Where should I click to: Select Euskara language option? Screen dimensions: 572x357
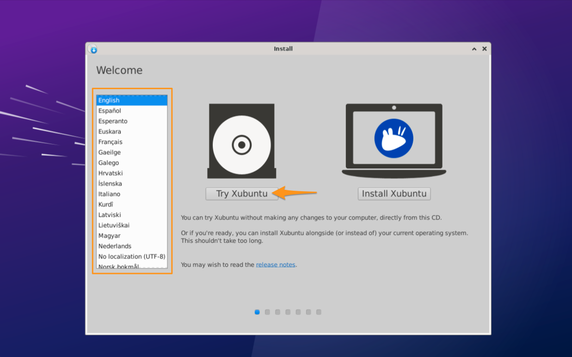click(x=110, y=132)
